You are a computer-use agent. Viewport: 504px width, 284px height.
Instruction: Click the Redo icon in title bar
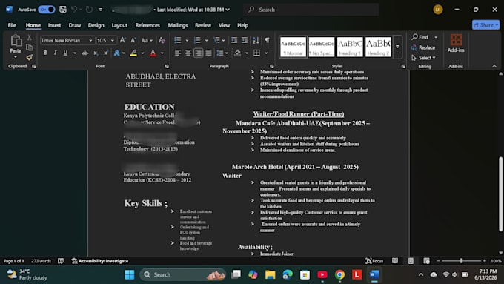pos(89,10)
